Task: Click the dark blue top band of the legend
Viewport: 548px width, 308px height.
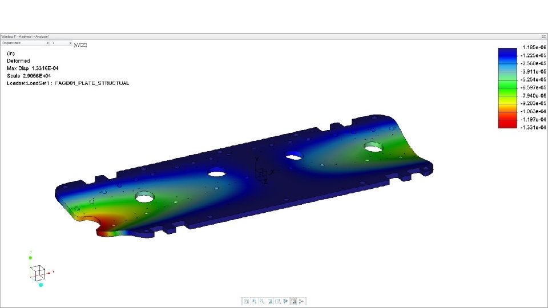Action: coord(507,52)
